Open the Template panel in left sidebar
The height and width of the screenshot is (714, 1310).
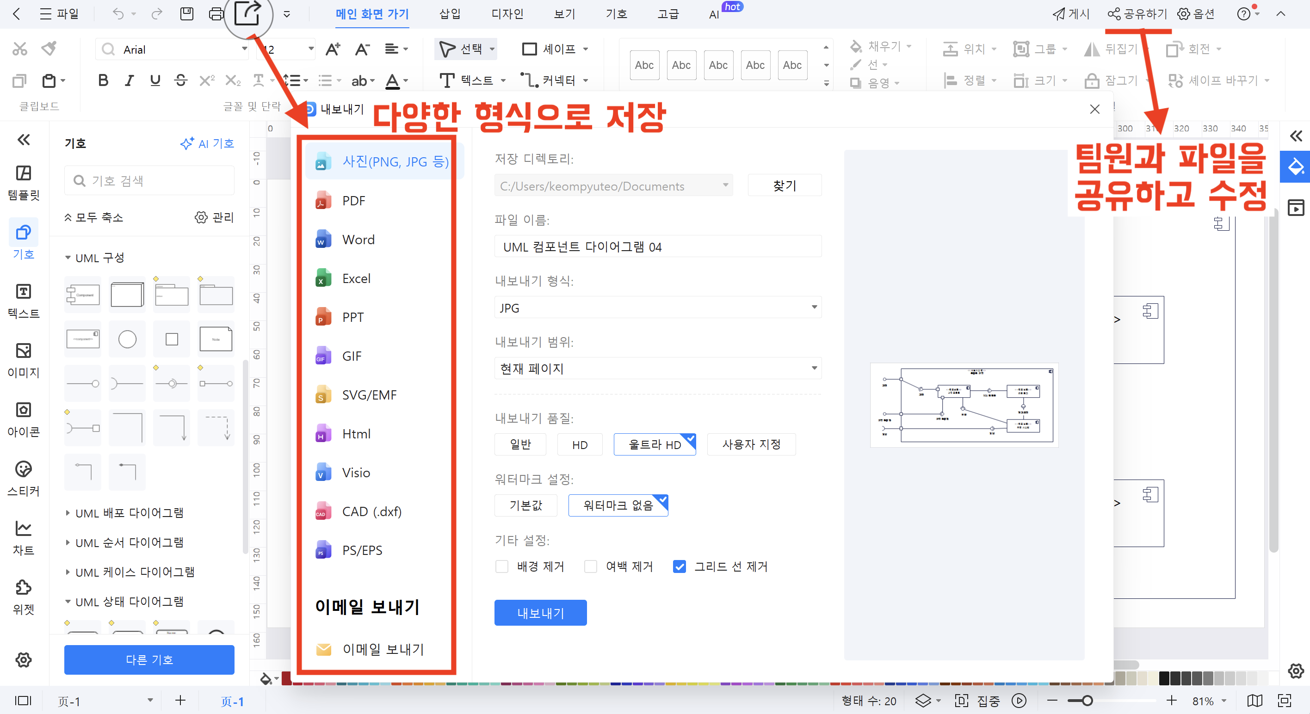[24, 183]
